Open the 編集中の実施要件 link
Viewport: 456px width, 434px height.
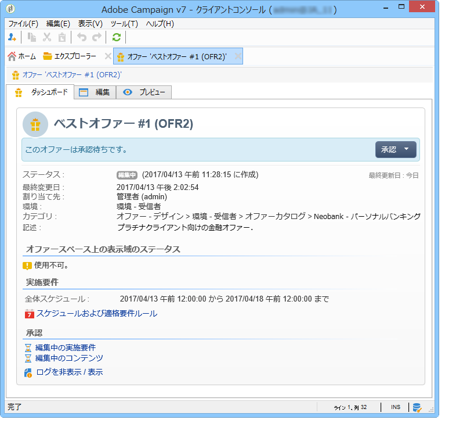coord(66,348)
